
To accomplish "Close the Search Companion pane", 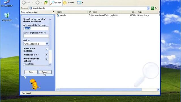I will point(53,12).
